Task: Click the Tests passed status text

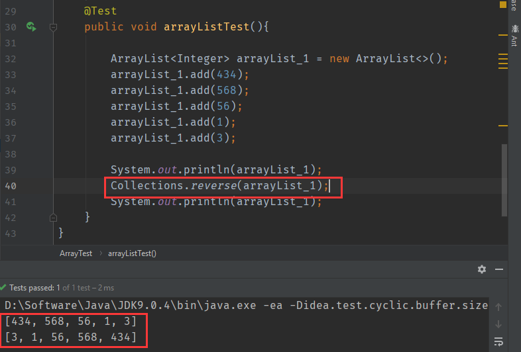Action: tap(62, 288)
